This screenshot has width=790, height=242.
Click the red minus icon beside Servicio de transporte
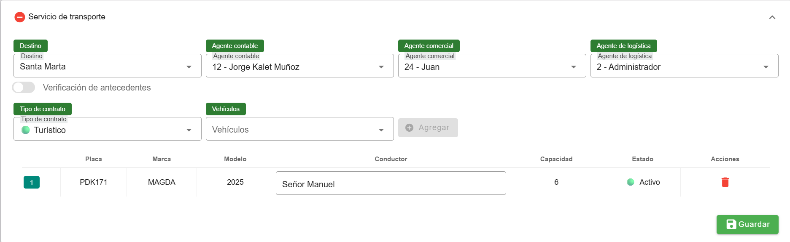tap(20, 17)
